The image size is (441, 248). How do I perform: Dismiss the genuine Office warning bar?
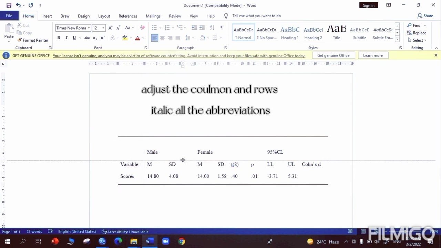tap(436, 55)
